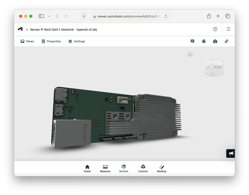
Task: Take a screenshot with the camera icon
Action: coord(215,41)
